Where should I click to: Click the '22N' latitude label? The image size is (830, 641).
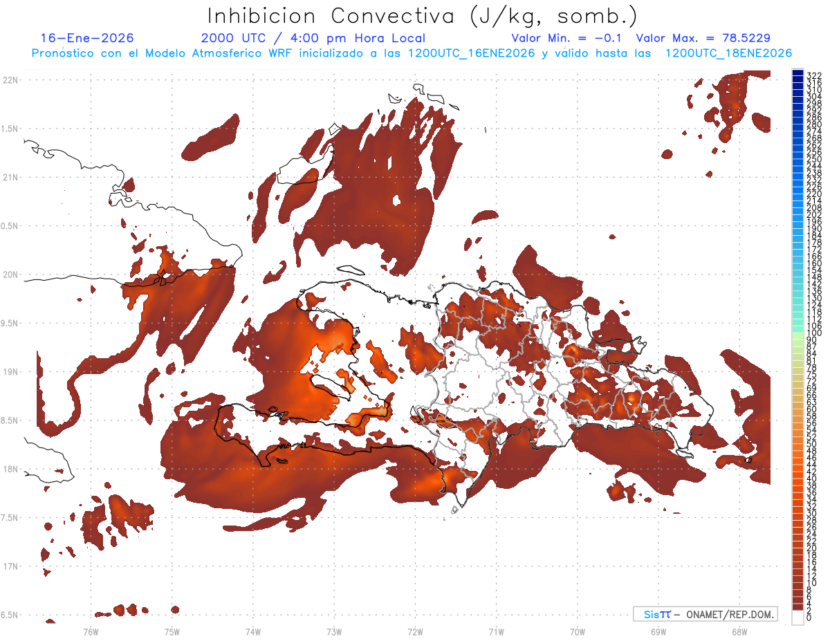coord(10,80)
